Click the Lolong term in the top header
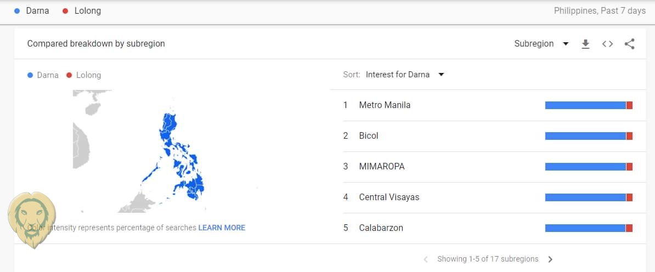 tap(87, 10)
